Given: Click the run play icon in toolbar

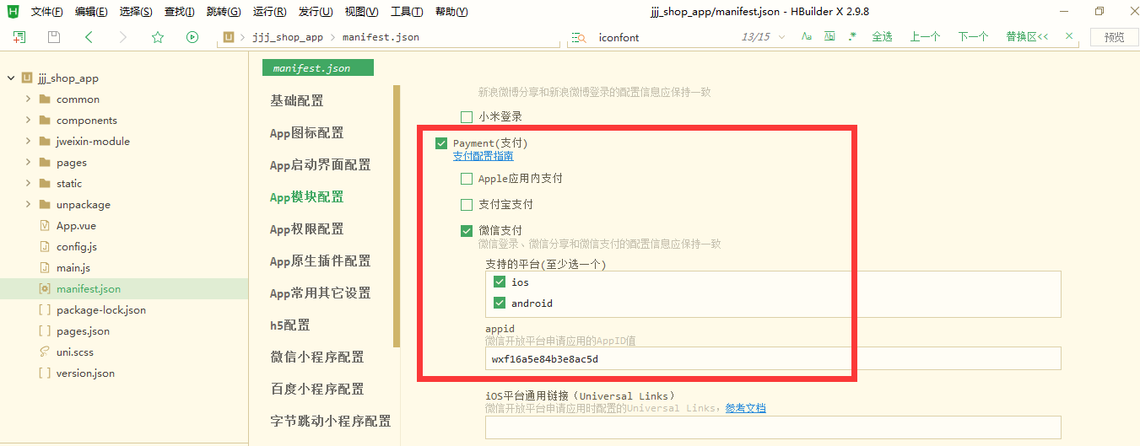Looking at the screenshot, I should click(x=192, y=37).
